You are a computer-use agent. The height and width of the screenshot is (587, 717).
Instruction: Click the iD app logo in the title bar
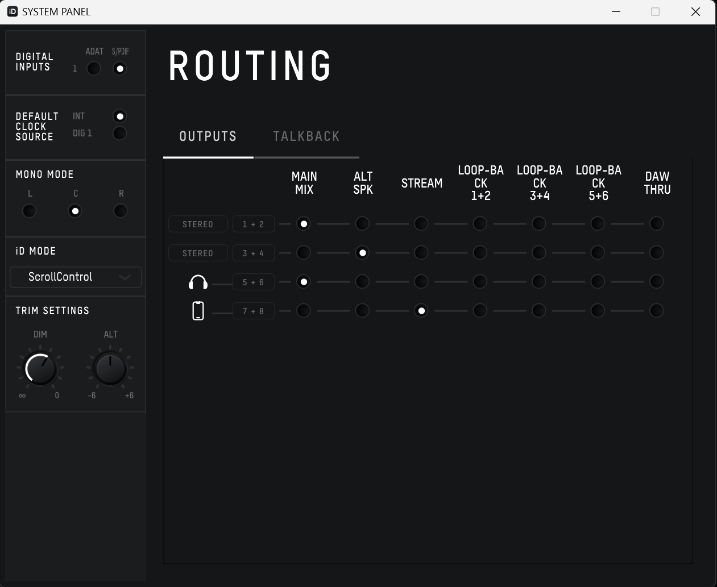(12, 11)
